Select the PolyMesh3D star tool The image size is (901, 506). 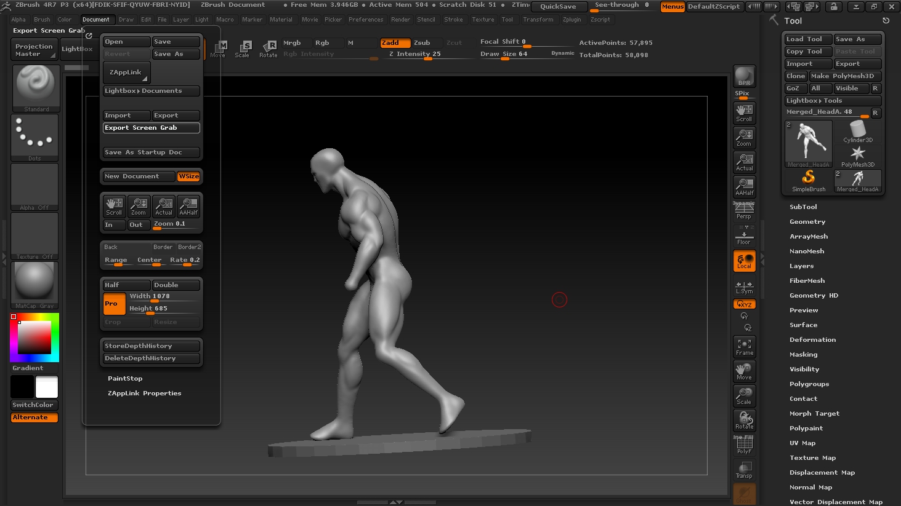tap(858, 156)
